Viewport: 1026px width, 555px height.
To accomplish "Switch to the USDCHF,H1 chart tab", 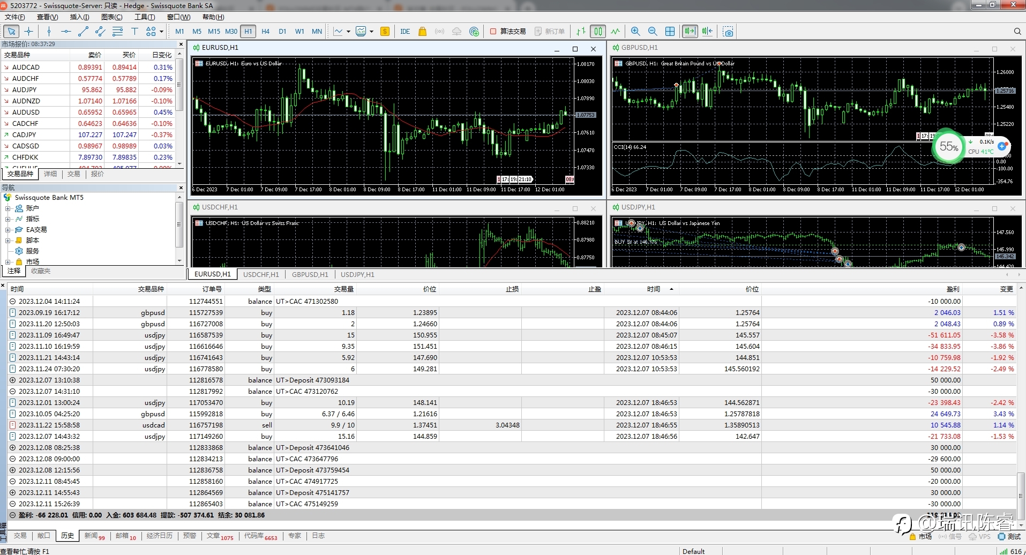I will click(x=261, y=274).
